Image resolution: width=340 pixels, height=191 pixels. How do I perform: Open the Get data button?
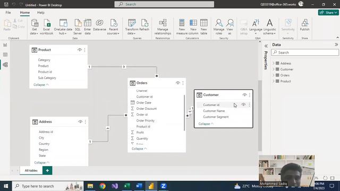click(x=34, y=27)
